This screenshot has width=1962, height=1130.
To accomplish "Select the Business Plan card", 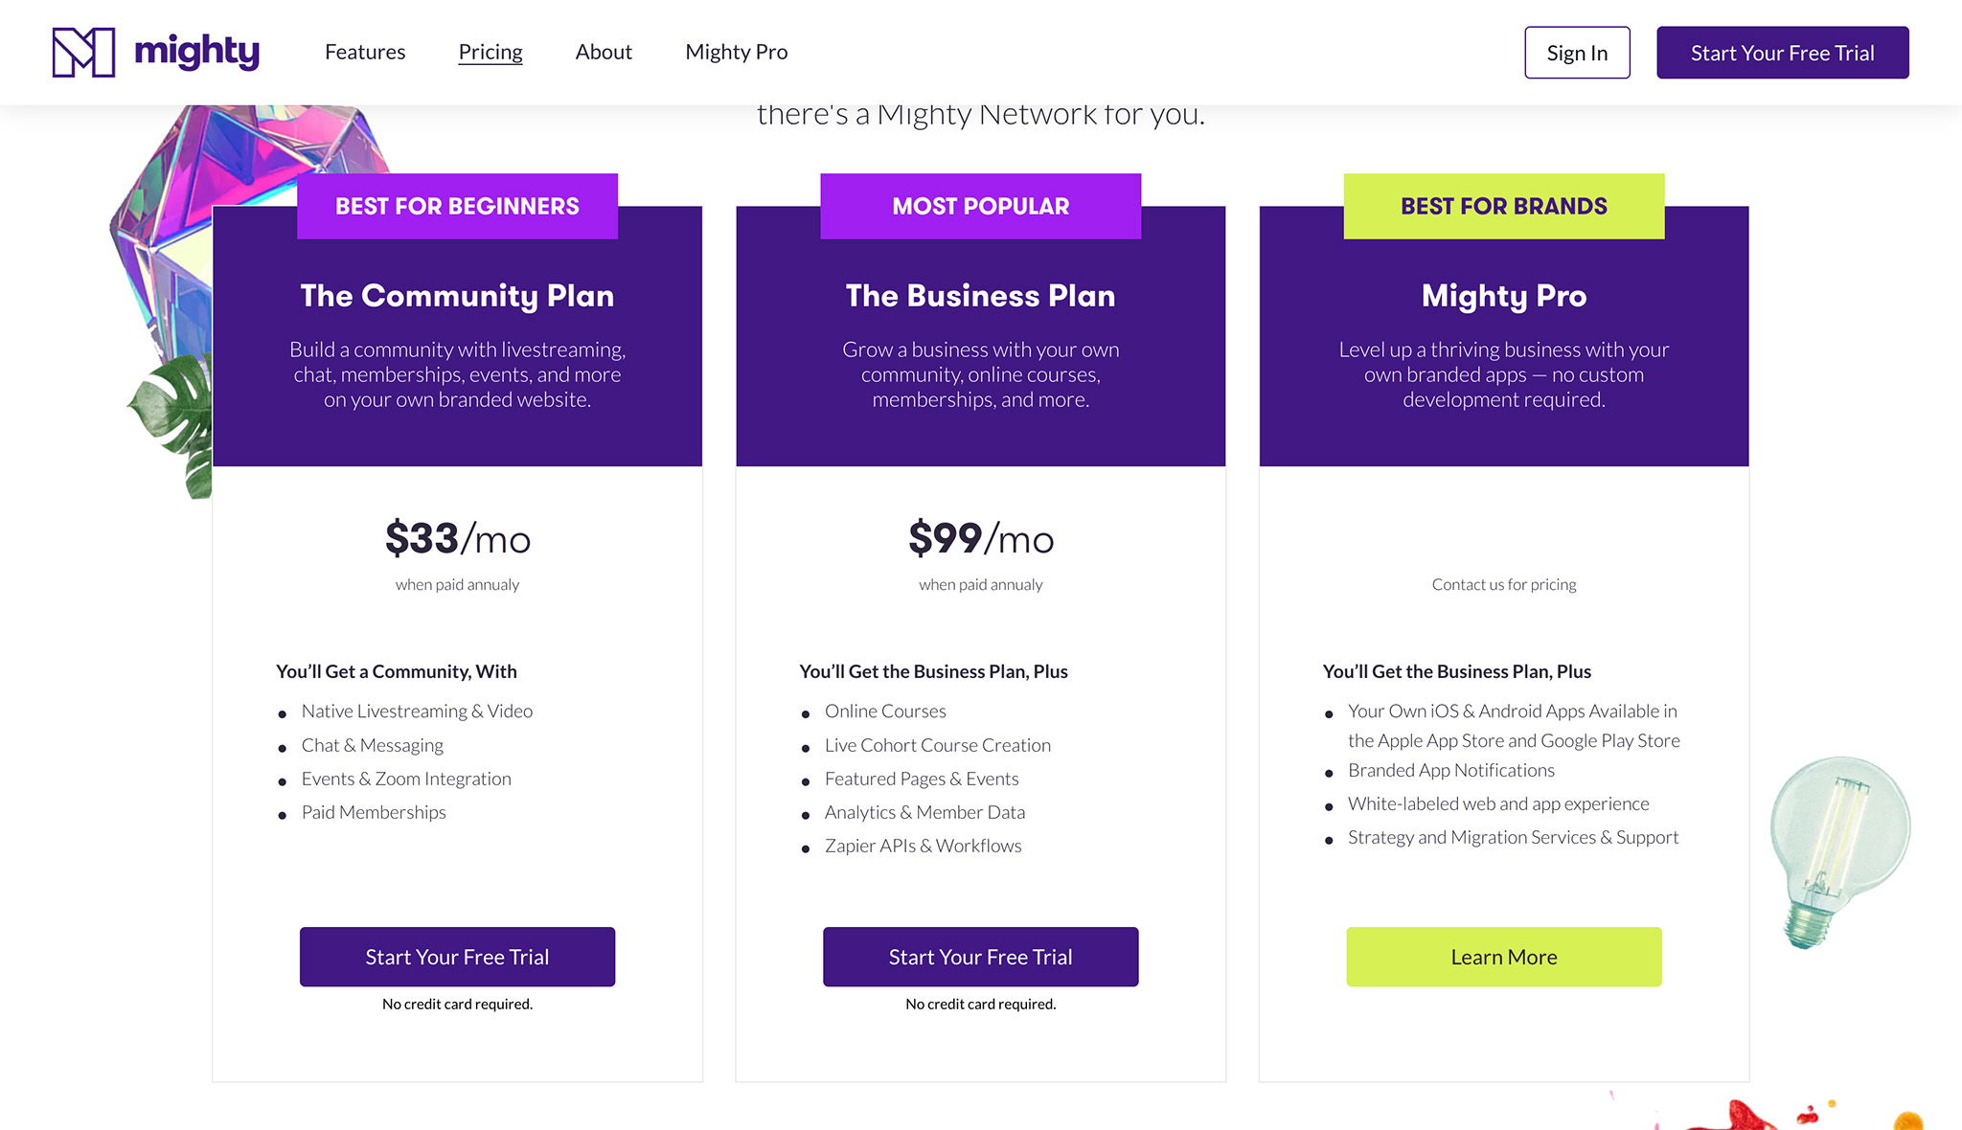I will 980,296.
